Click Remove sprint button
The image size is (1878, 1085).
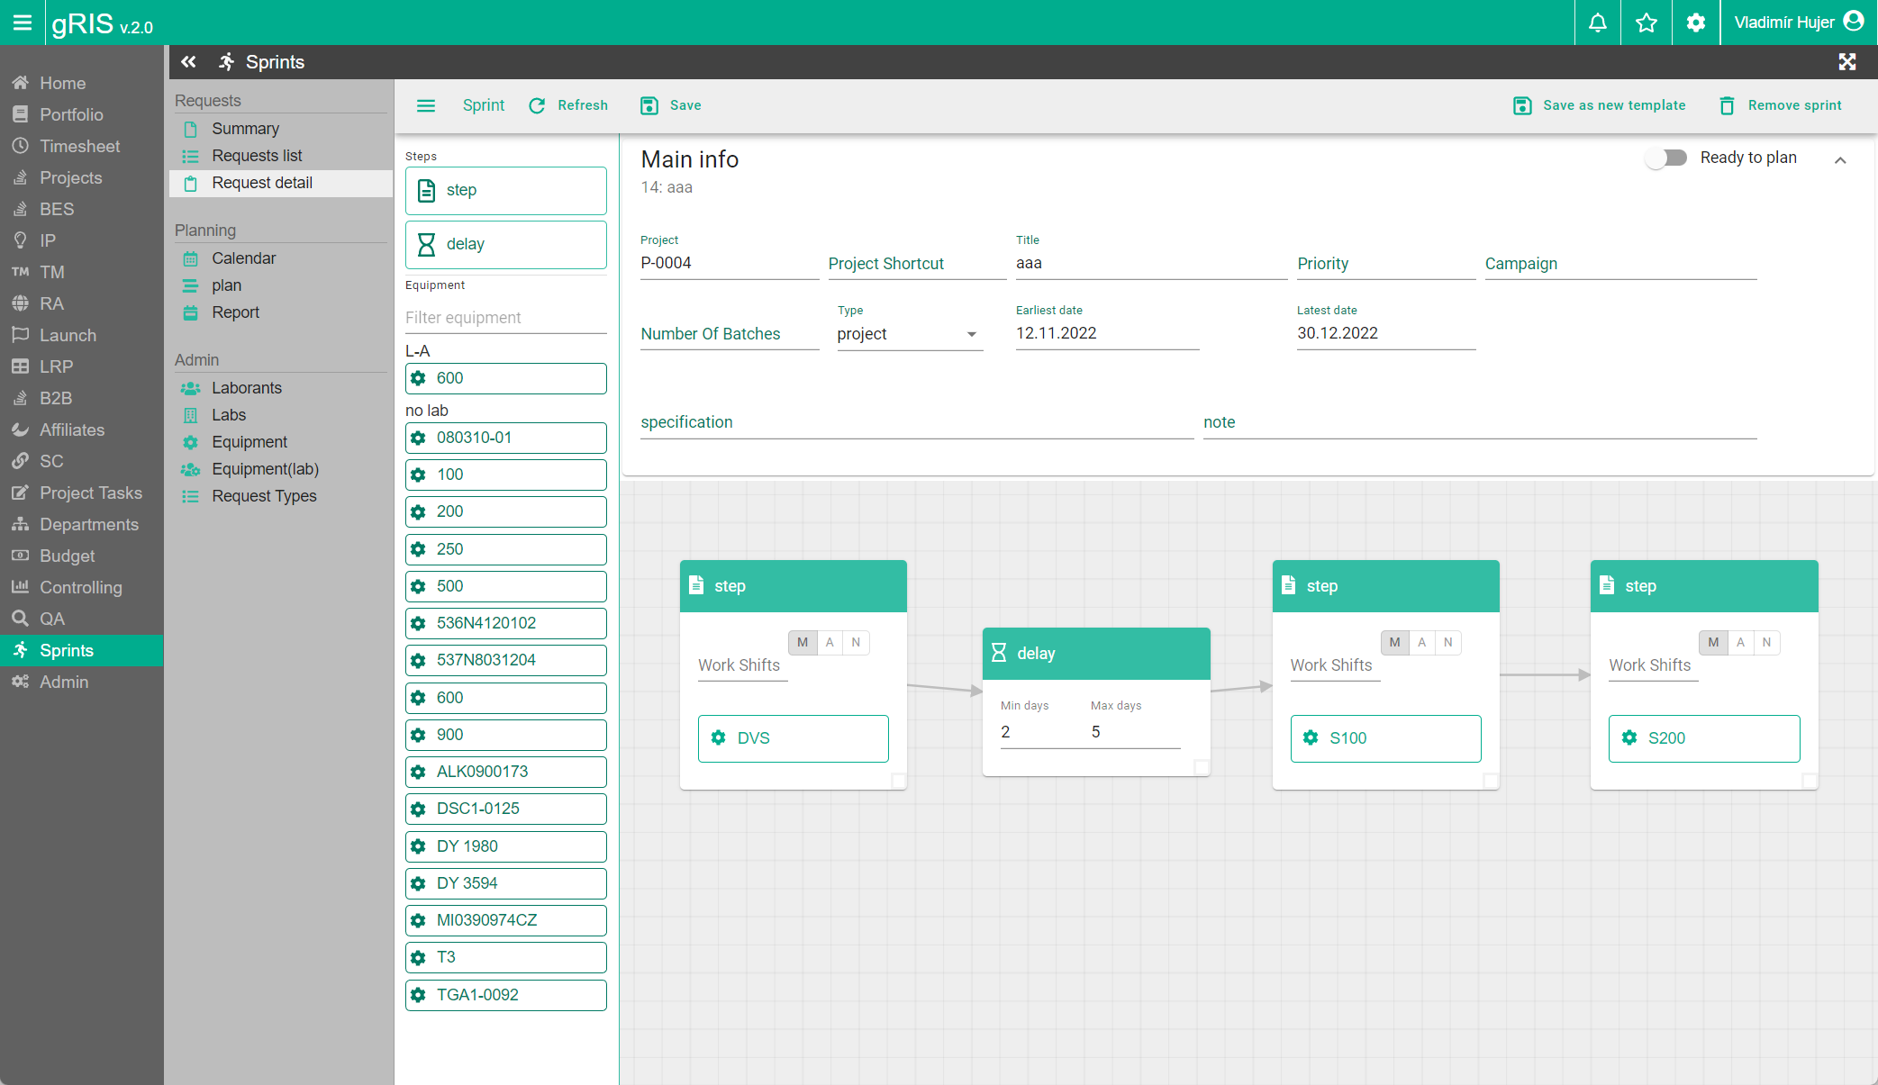point(1780,105)
